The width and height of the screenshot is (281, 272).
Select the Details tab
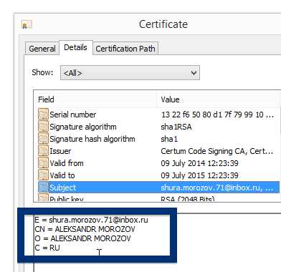(x=75, y=47)
